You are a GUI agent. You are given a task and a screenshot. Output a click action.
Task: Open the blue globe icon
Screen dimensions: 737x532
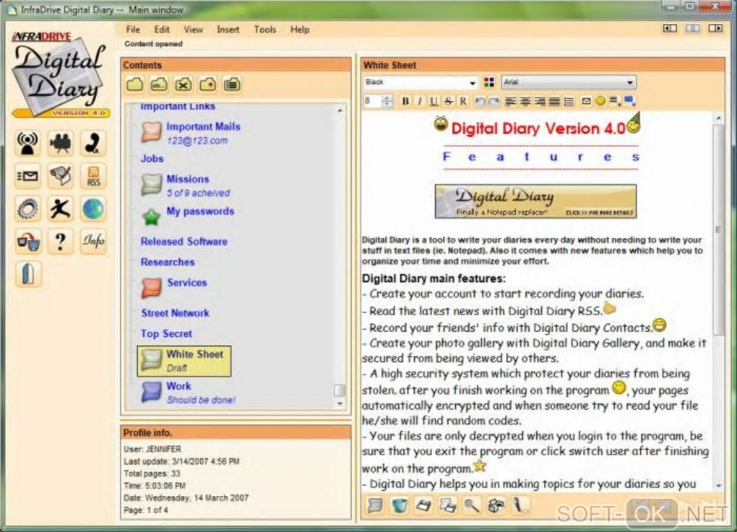(x=93, y=208)
